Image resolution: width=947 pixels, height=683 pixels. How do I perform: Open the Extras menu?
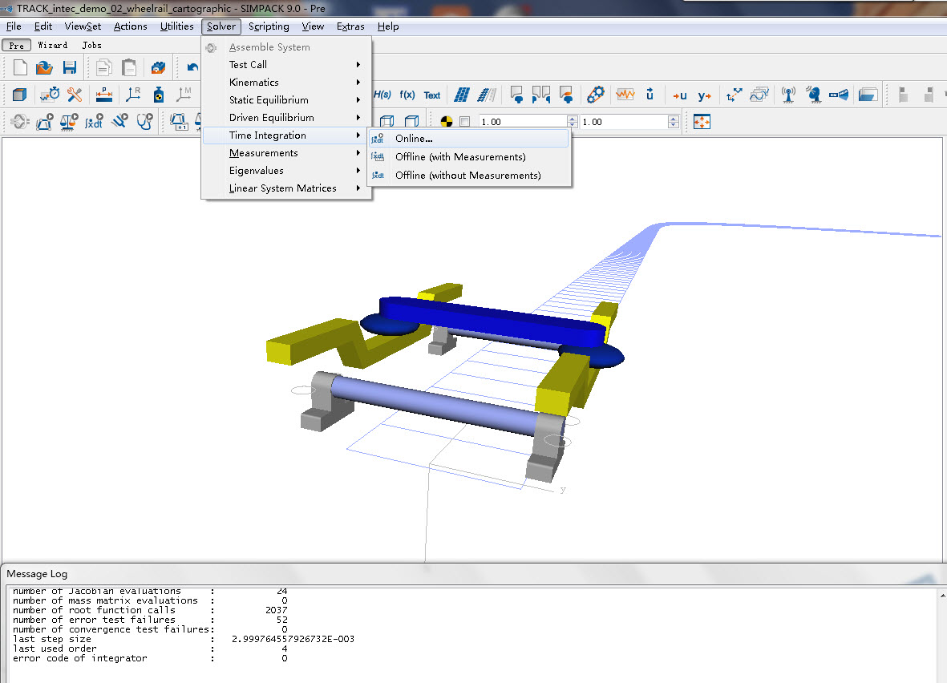pyautogui.click(x=350, y=26)
